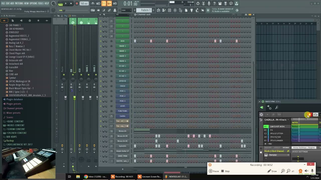
Task: Open the PATTERNS menu
Action: click(x=19, y=3)
